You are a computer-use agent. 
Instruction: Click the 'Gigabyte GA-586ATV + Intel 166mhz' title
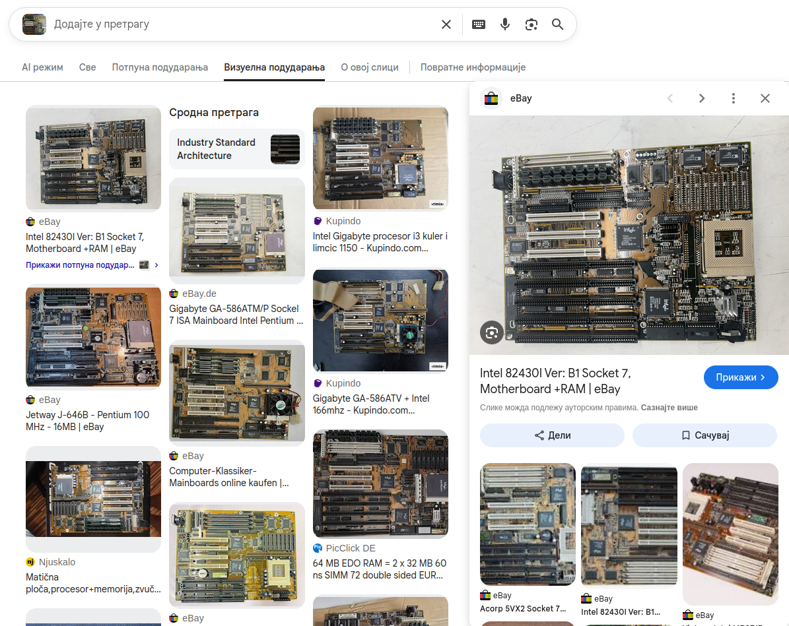pos(371,404)
